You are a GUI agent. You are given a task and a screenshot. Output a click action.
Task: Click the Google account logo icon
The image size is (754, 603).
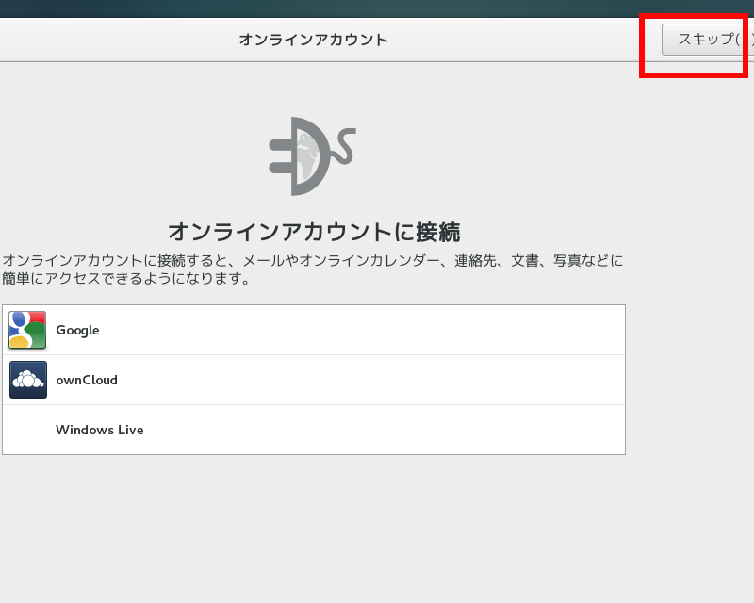(x=27, y=330)
